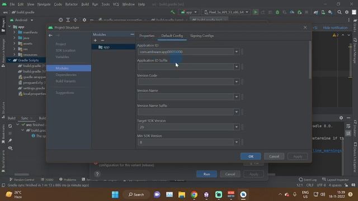Go back with Project Structure arrow
The image size is (358, 201).
pos(50,35)
